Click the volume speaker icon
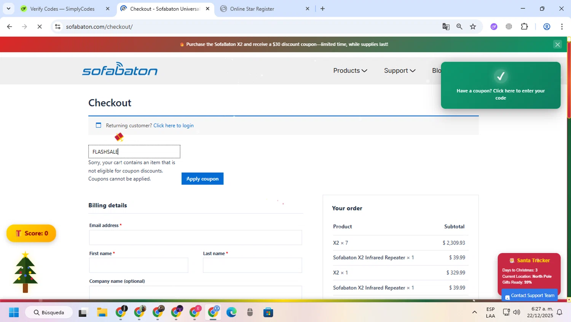The image size is (571, 322). 517,312
